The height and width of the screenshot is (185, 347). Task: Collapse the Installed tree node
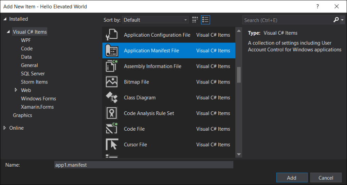pos(5,19)
